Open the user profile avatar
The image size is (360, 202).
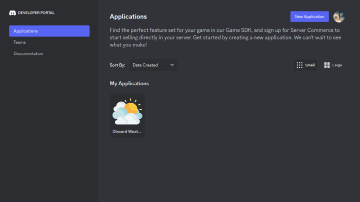339,17
